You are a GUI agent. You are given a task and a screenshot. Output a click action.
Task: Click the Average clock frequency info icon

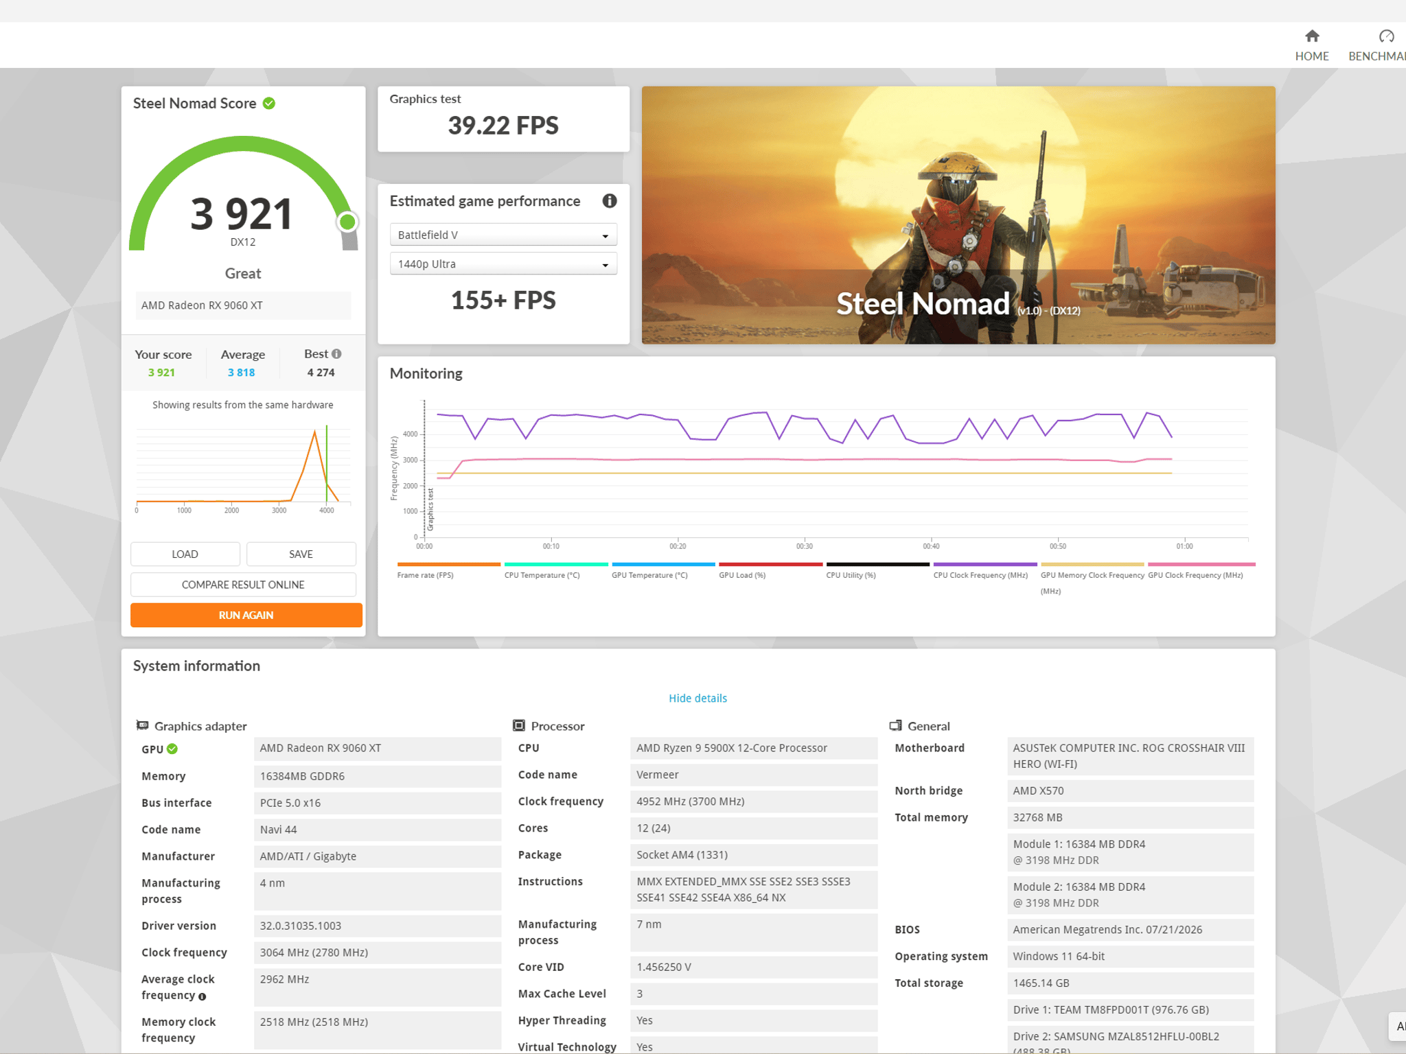pyautogui.click(x=202, y=996)
